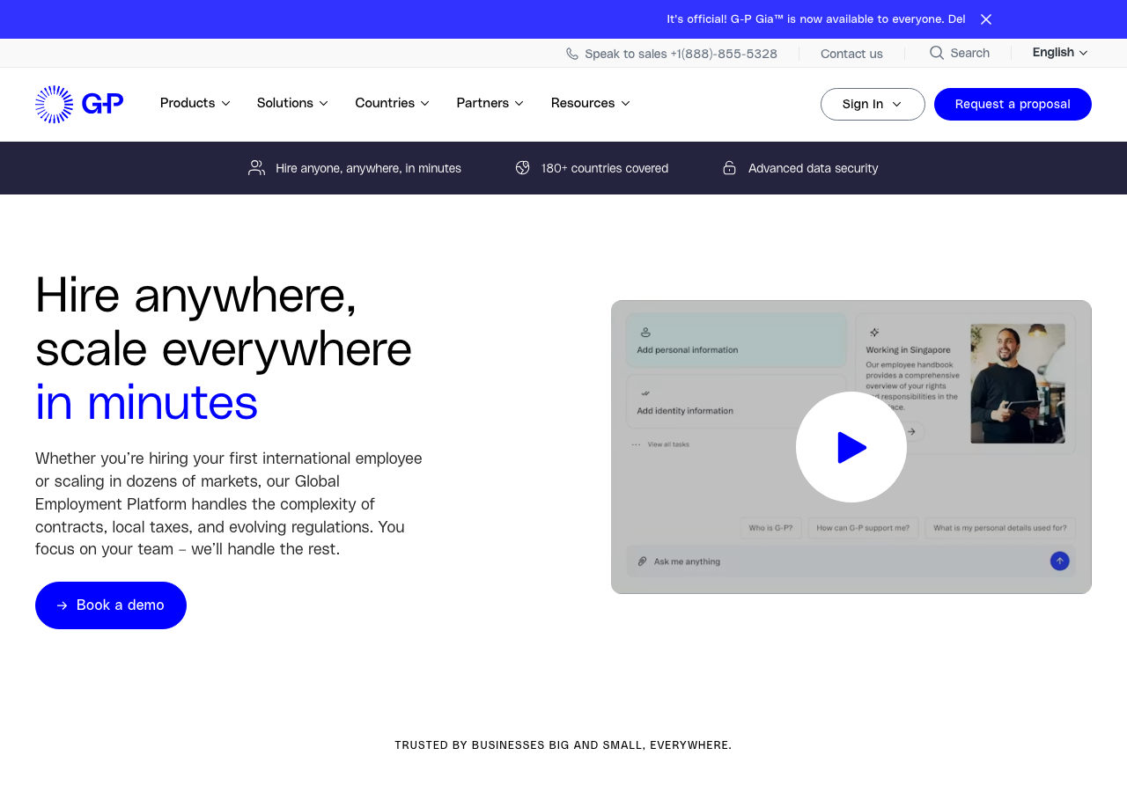This screenshot has height=792, width=1127.
Task: Click the paperclip icon in the Ask me anything bar
Action: tap(643, 561)
